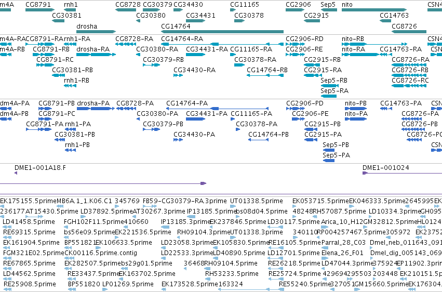Open the nito gene feature label
The width and height of the screenshot is (442, 292).
(x=347, y=5)
